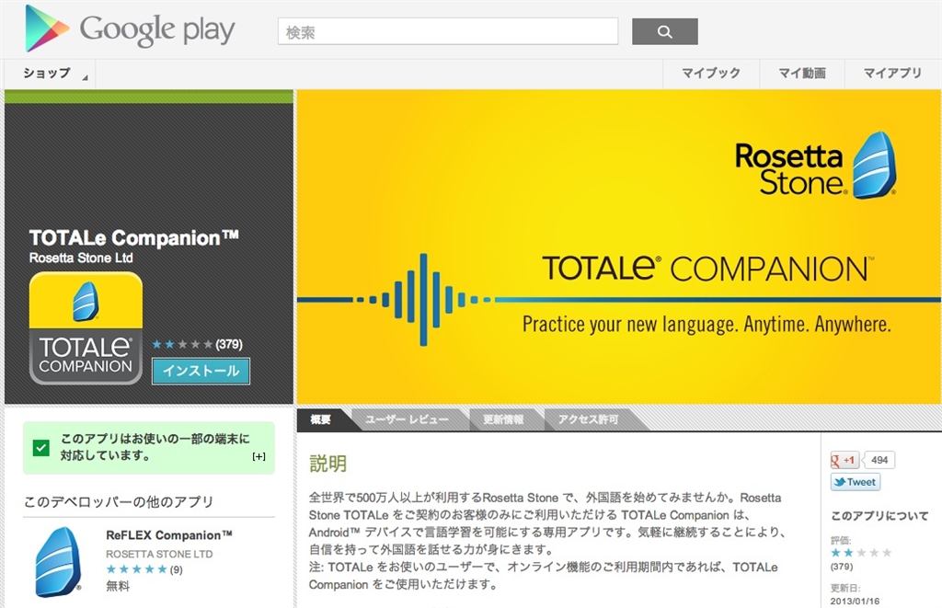This screenshot has height=608, width=942.
Task: Click the soundwave graphic in the banner
Action: click(422, 299)
